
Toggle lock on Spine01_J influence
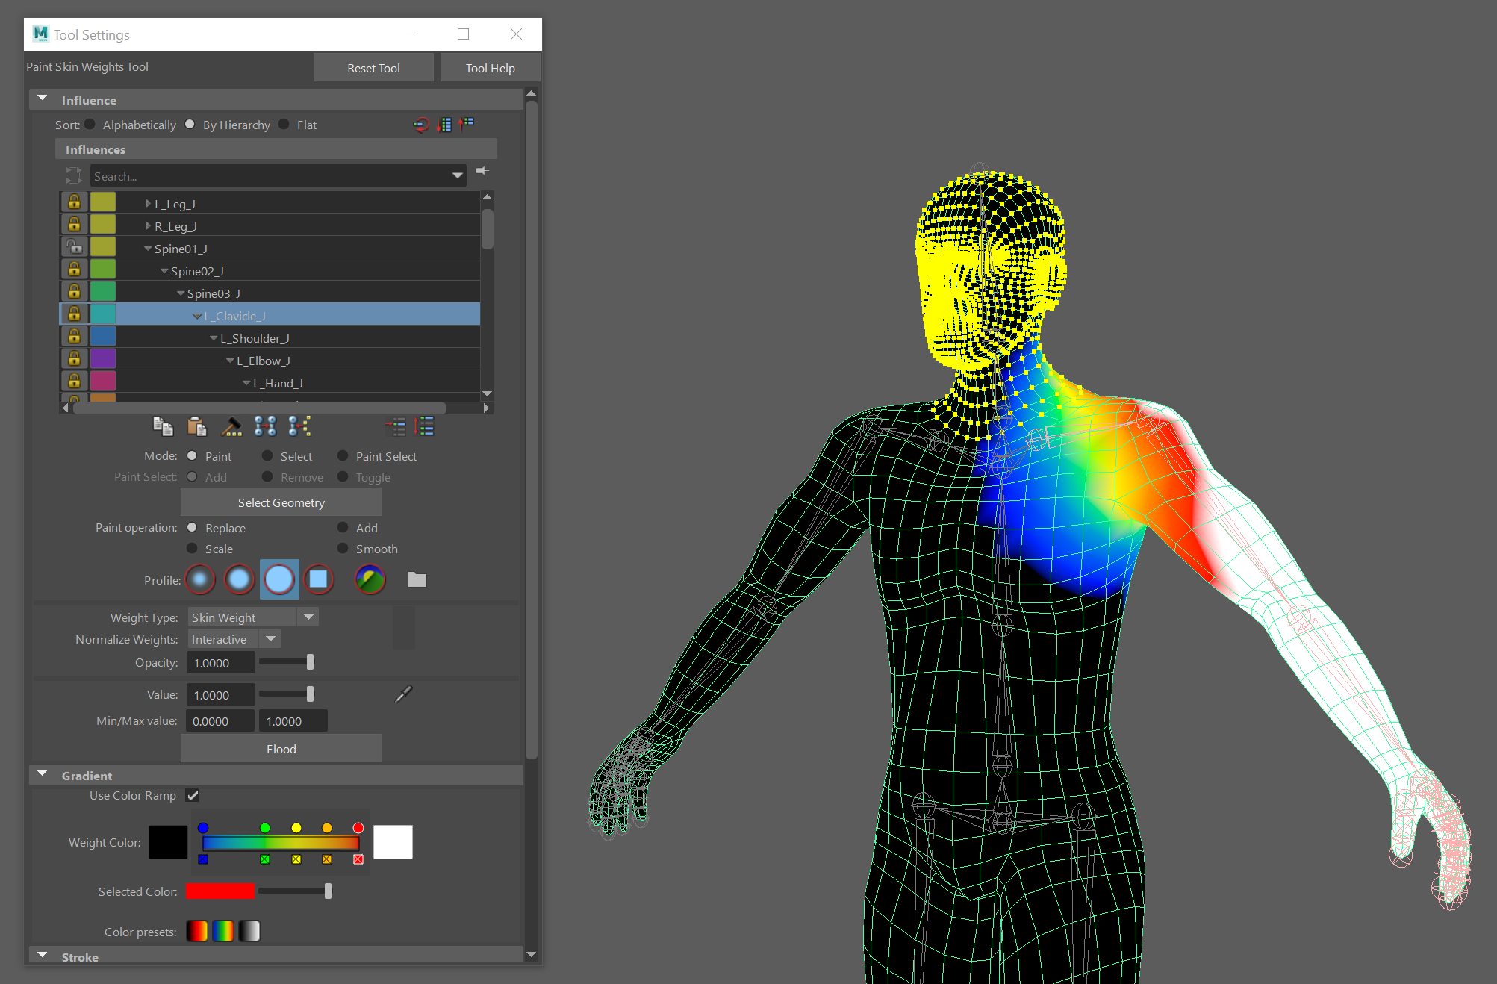point(74,246)
